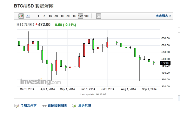Click the envelope share-with-friends icon
The width and height of the screenshot is (180, 114).
[x=16, y=106]
